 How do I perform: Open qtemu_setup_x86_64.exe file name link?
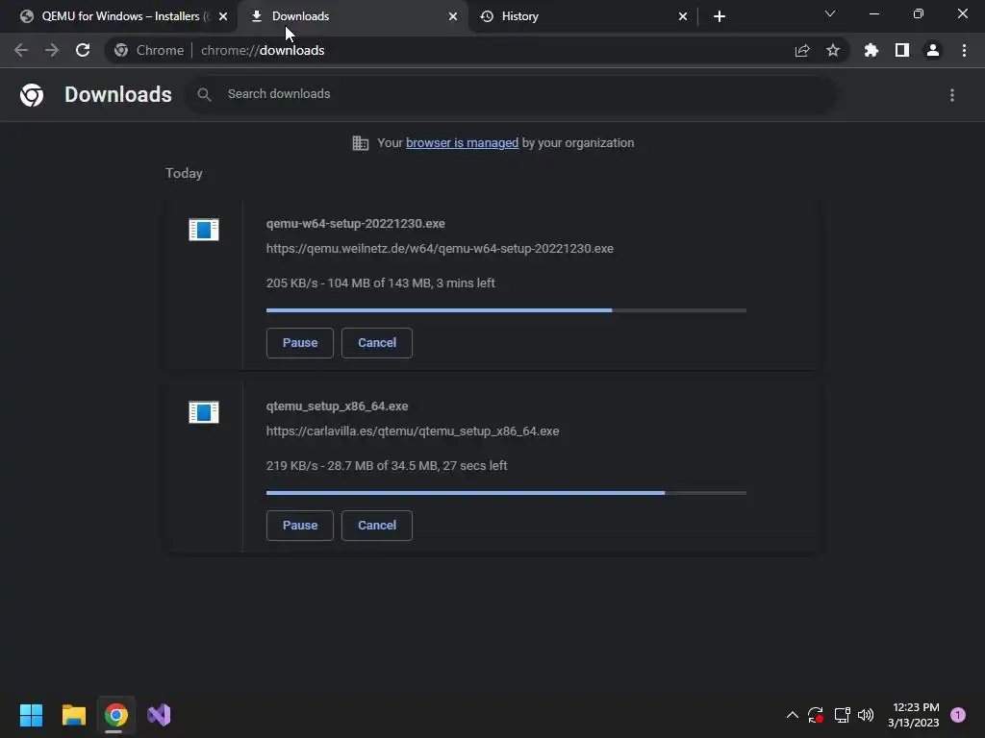click(x=337, y=406)
